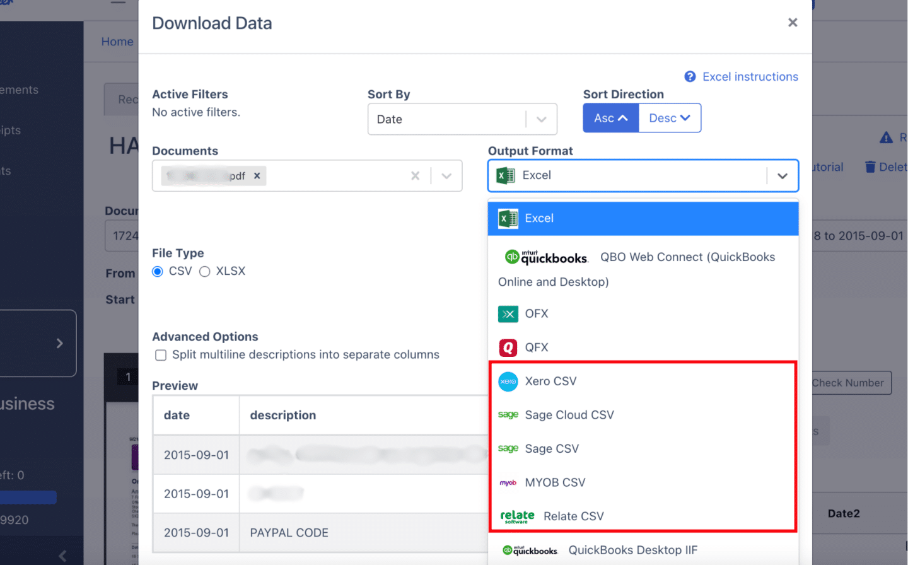Click the PAYPAL CODE description cell
Image resolution: width=908 pixels, height=565 pixels.
[x=364, y=533]
